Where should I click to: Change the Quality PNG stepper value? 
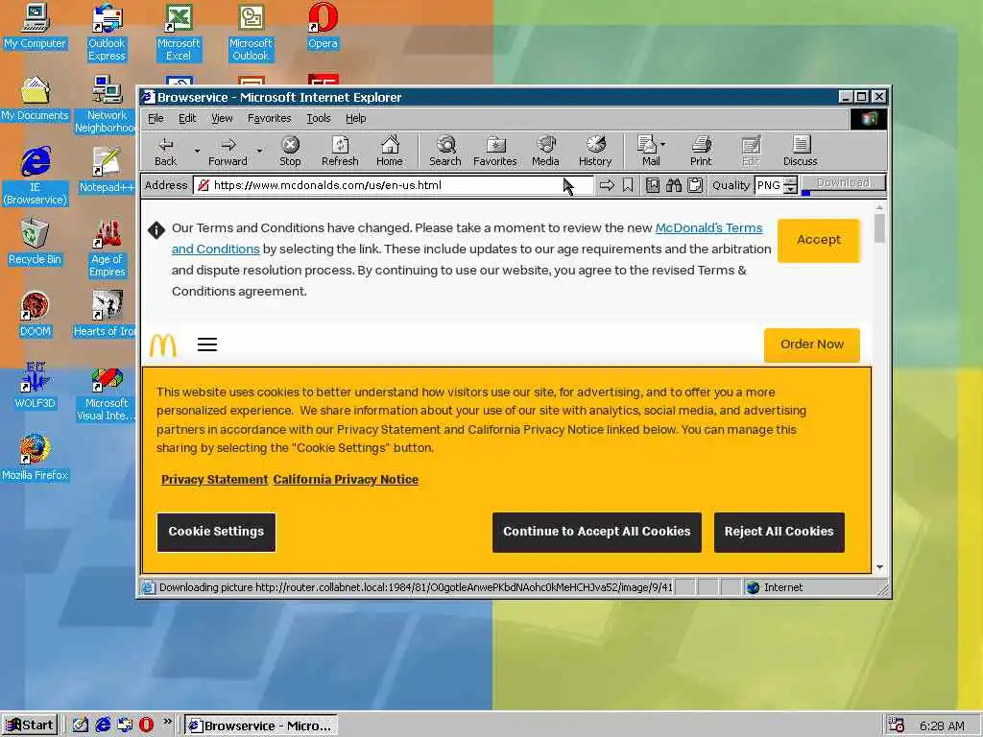(791, 185)
